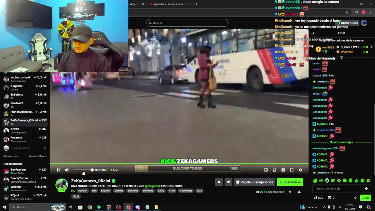Collapse list with Mostrar Menos
Viewport: 375px width, 211px height.
click(38, 156)
